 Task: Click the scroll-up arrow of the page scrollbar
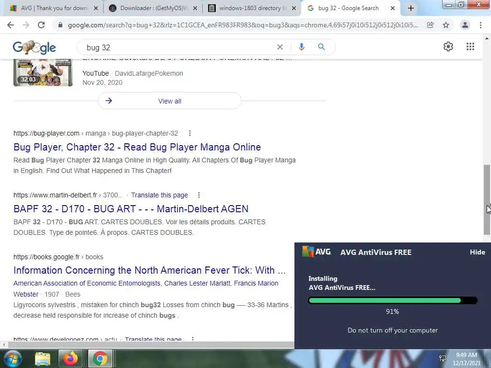[487, 39]
